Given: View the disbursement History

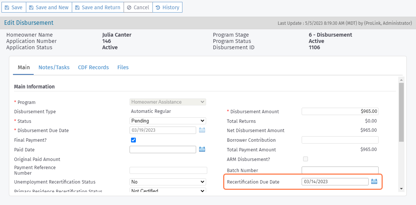Looking at the screenshot, I should coord(167,7).
